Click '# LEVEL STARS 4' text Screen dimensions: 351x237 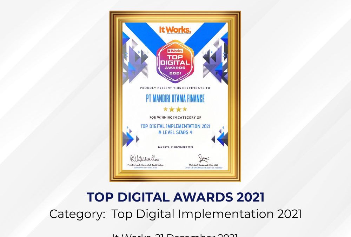(x=175, y=132)
